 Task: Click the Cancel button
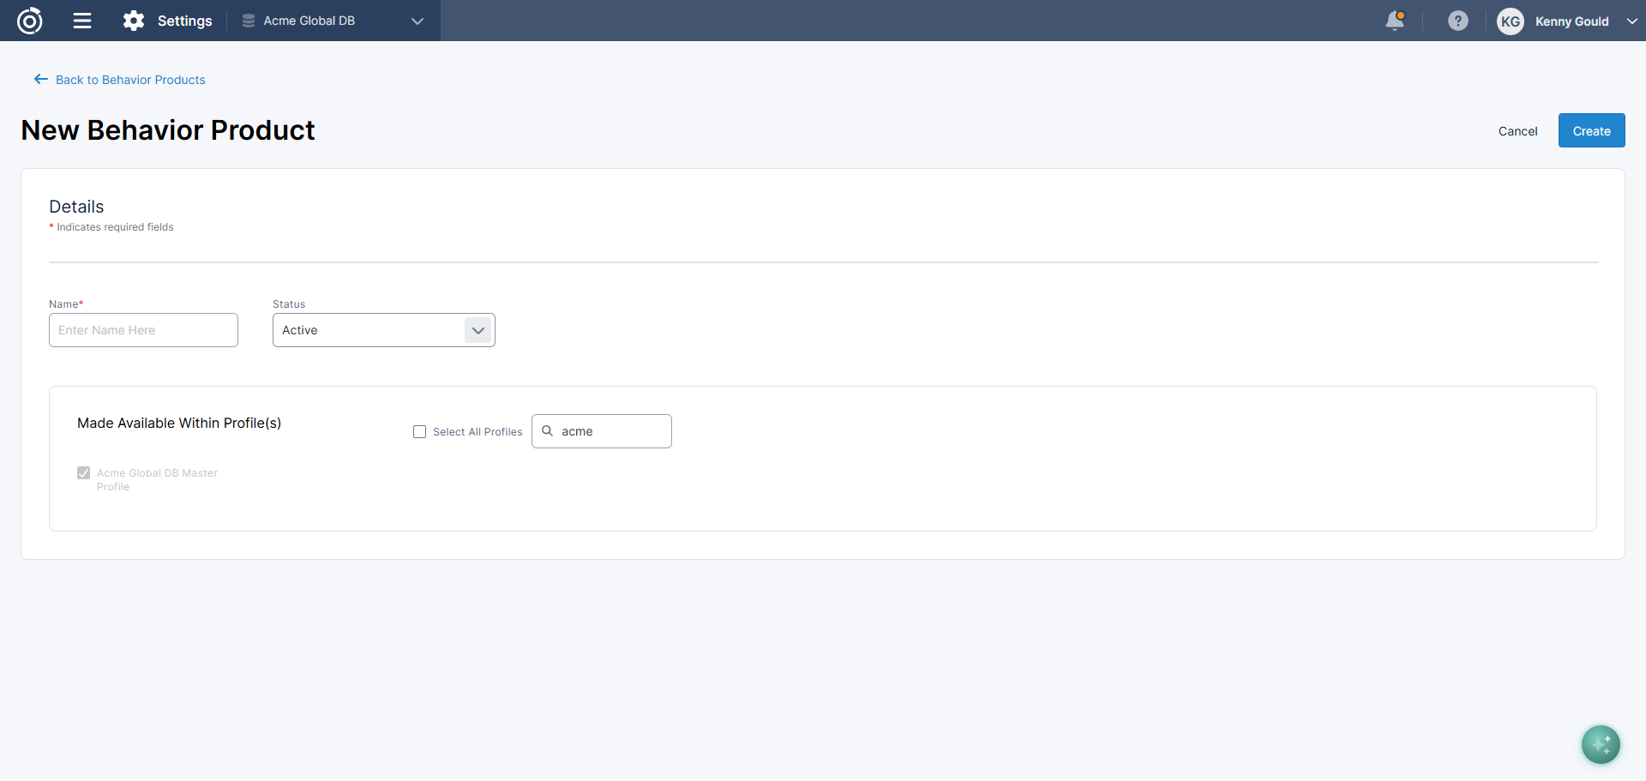1517,131
